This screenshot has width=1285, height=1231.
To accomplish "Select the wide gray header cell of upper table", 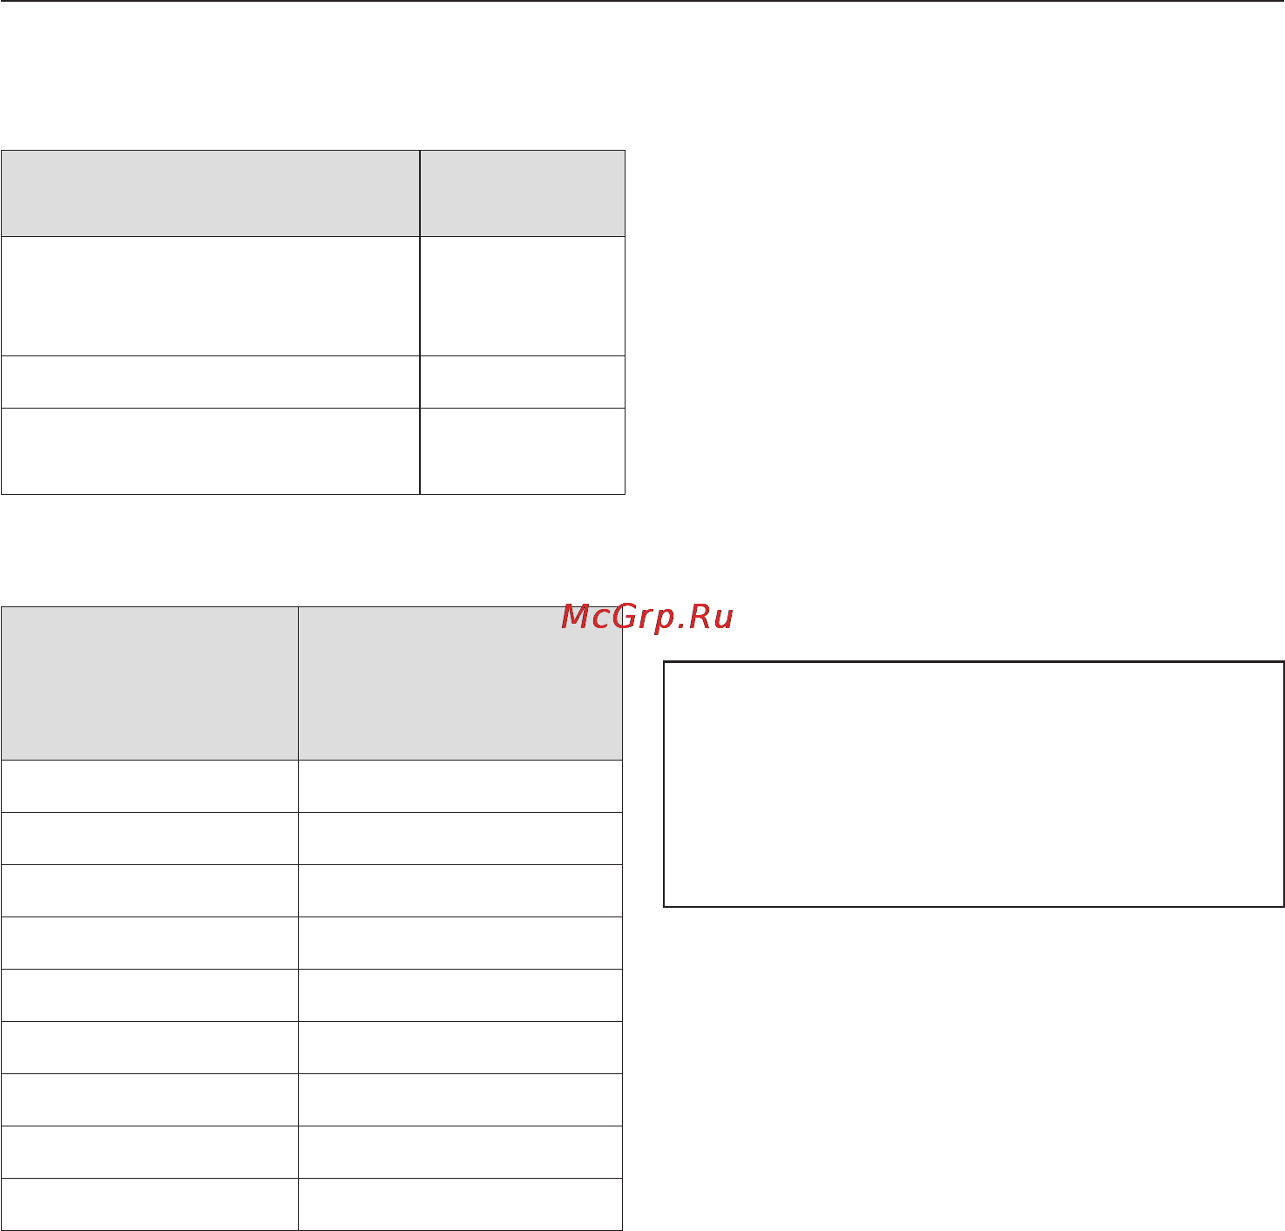I will click(210, 193).
